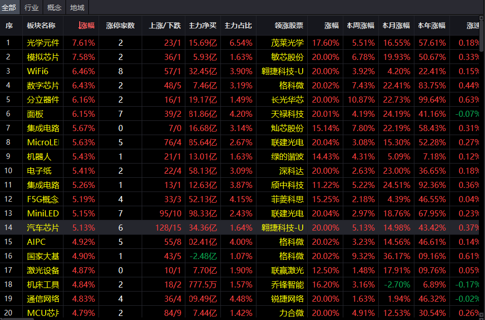
Task: Select the 国家大基 sector name
Action: point(43,256)
